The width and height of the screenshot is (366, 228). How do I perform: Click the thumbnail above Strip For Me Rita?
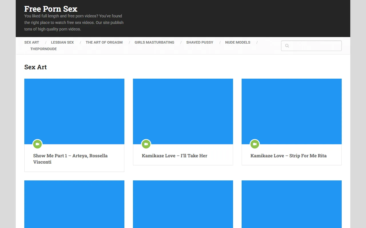tap(292, 111)
